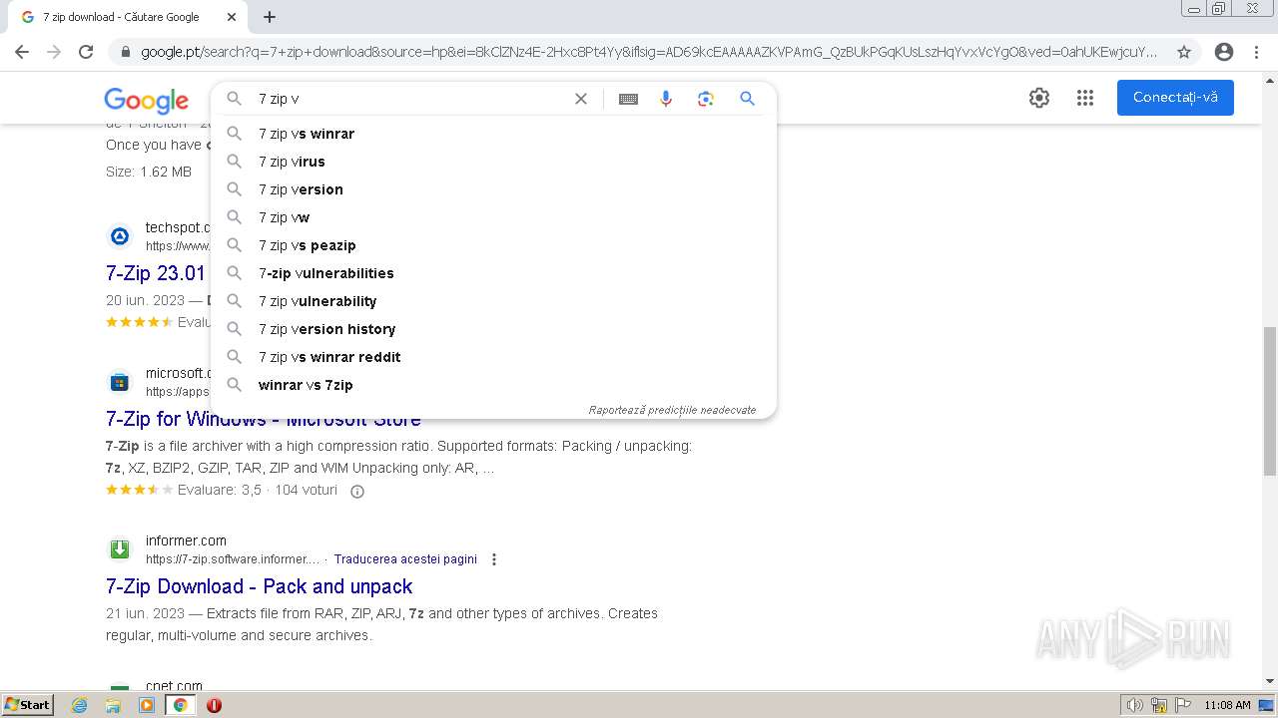Open Google quick settings gear
This screenshot has width=1278, height=718.
click(1039, 98)
